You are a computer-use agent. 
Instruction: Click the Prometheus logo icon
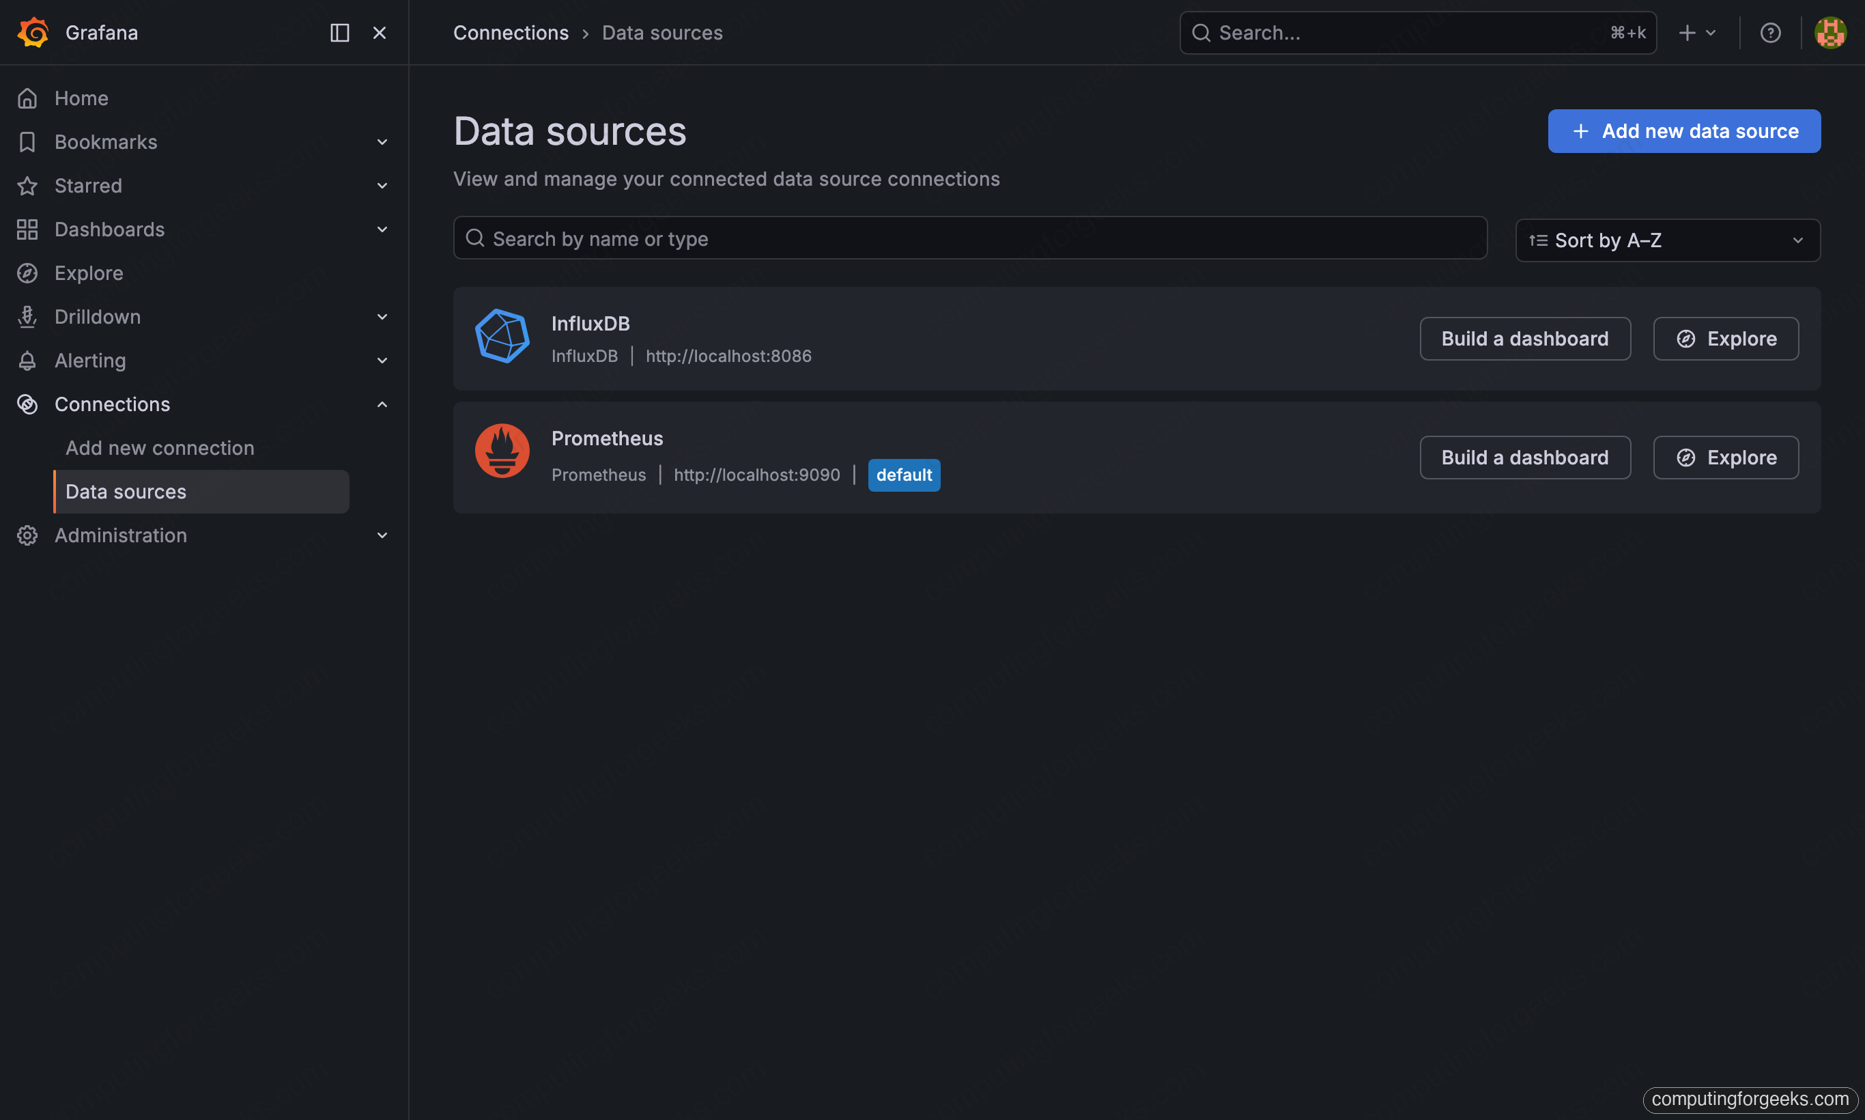[502, 451]
